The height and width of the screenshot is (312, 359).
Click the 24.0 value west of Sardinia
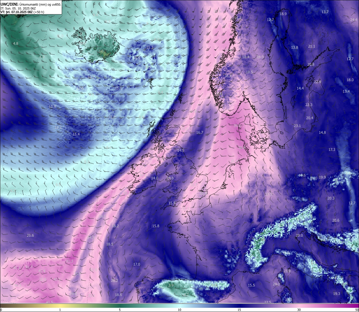(x=276, y=284)
